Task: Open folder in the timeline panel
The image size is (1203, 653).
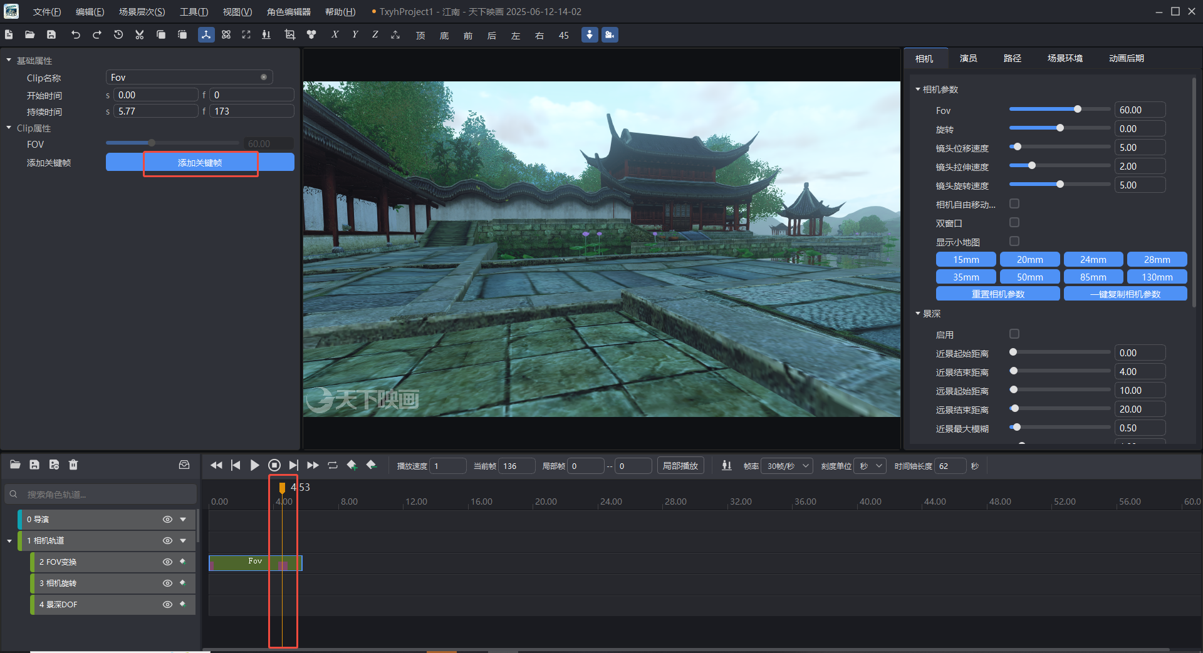Action: [16, 465]
